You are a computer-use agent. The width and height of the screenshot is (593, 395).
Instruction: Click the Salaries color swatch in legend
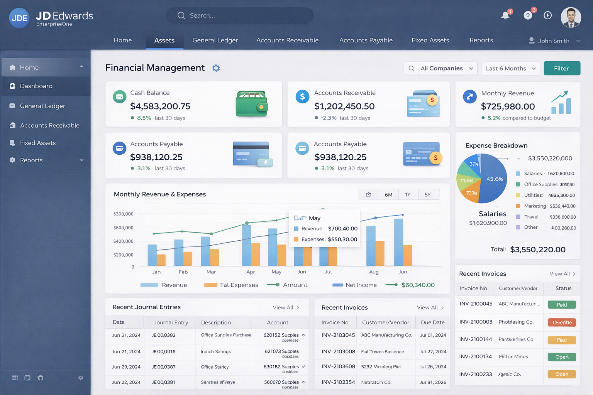(x=518, y=174)
